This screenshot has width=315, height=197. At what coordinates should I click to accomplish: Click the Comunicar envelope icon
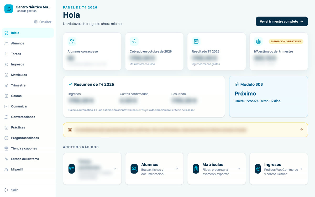point(7,106)
